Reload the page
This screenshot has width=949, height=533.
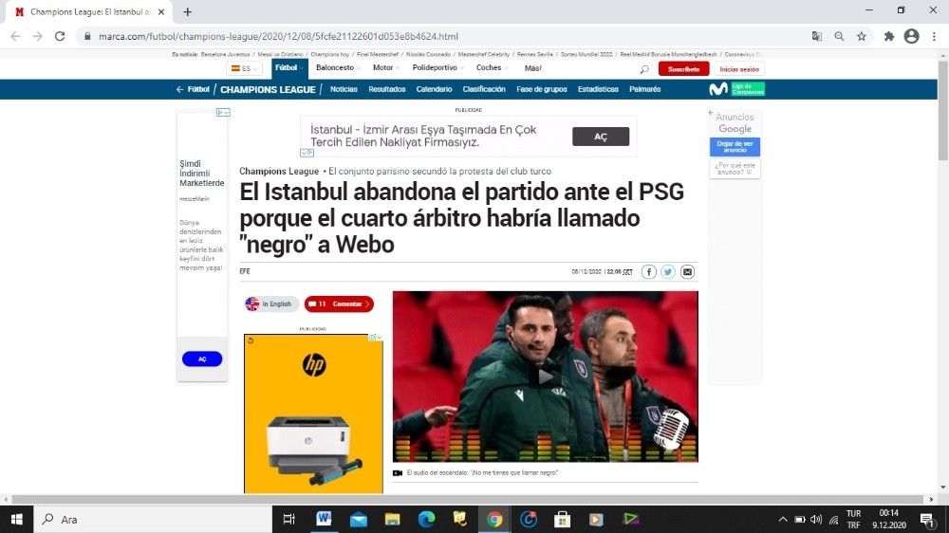click(x=60, y=36)
